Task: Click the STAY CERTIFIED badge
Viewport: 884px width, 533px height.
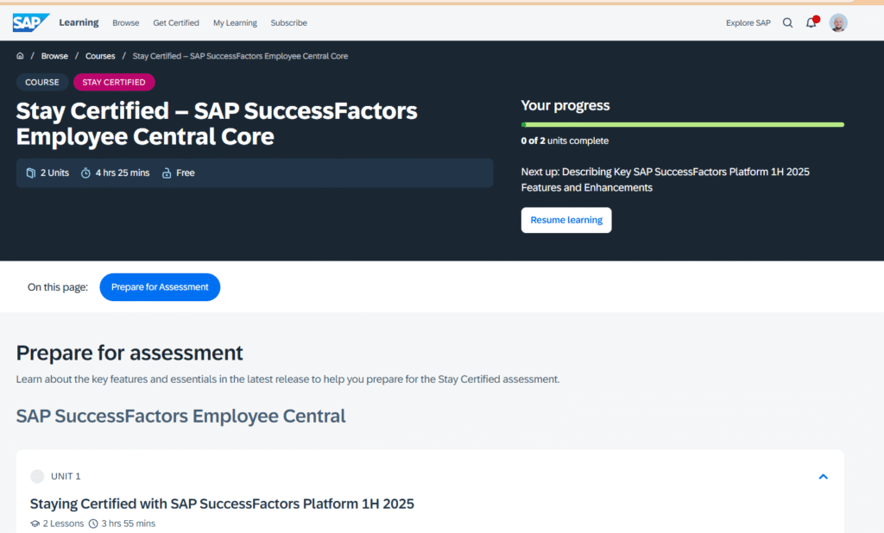Action: click(114, 82)
